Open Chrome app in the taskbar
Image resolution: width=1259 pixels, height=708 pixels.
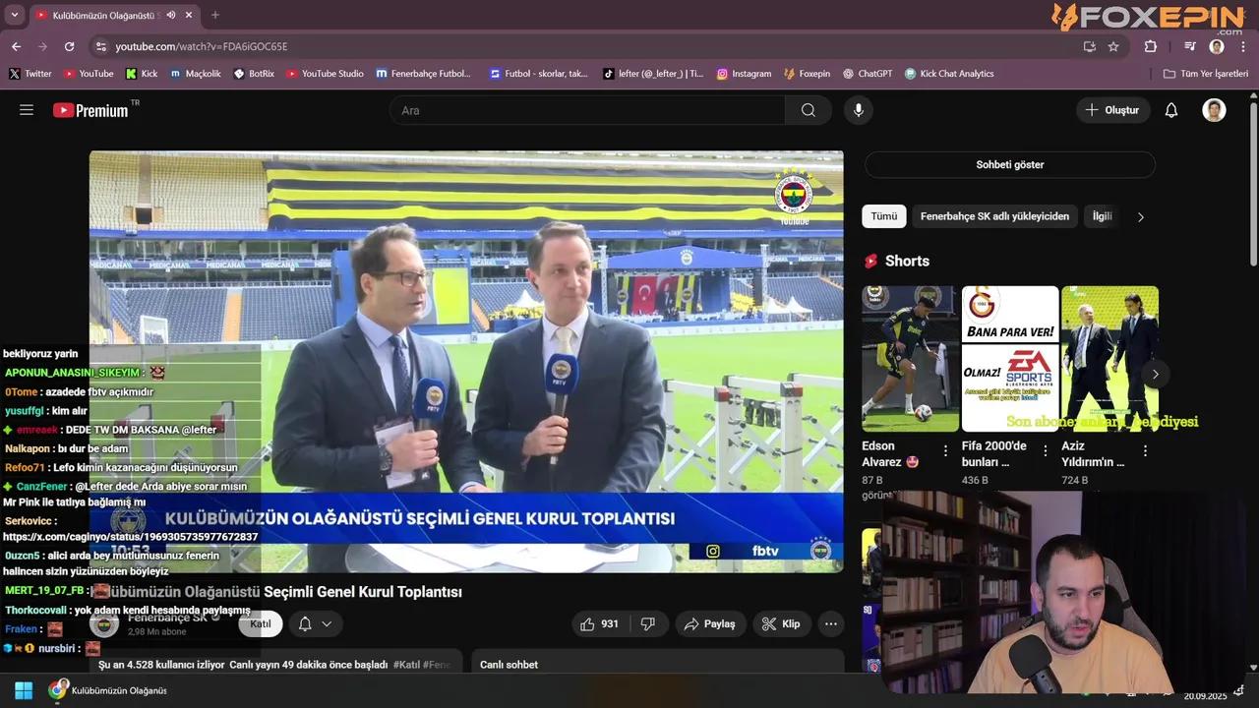(x=58, y=690)
